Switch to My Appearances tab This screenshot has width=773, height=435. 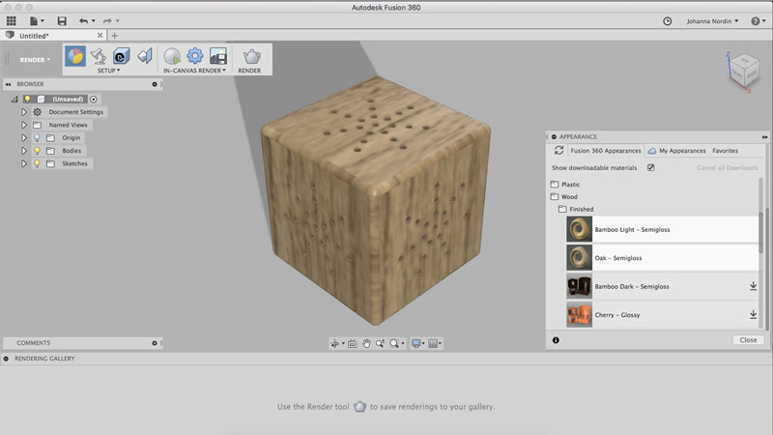[681, 151]
